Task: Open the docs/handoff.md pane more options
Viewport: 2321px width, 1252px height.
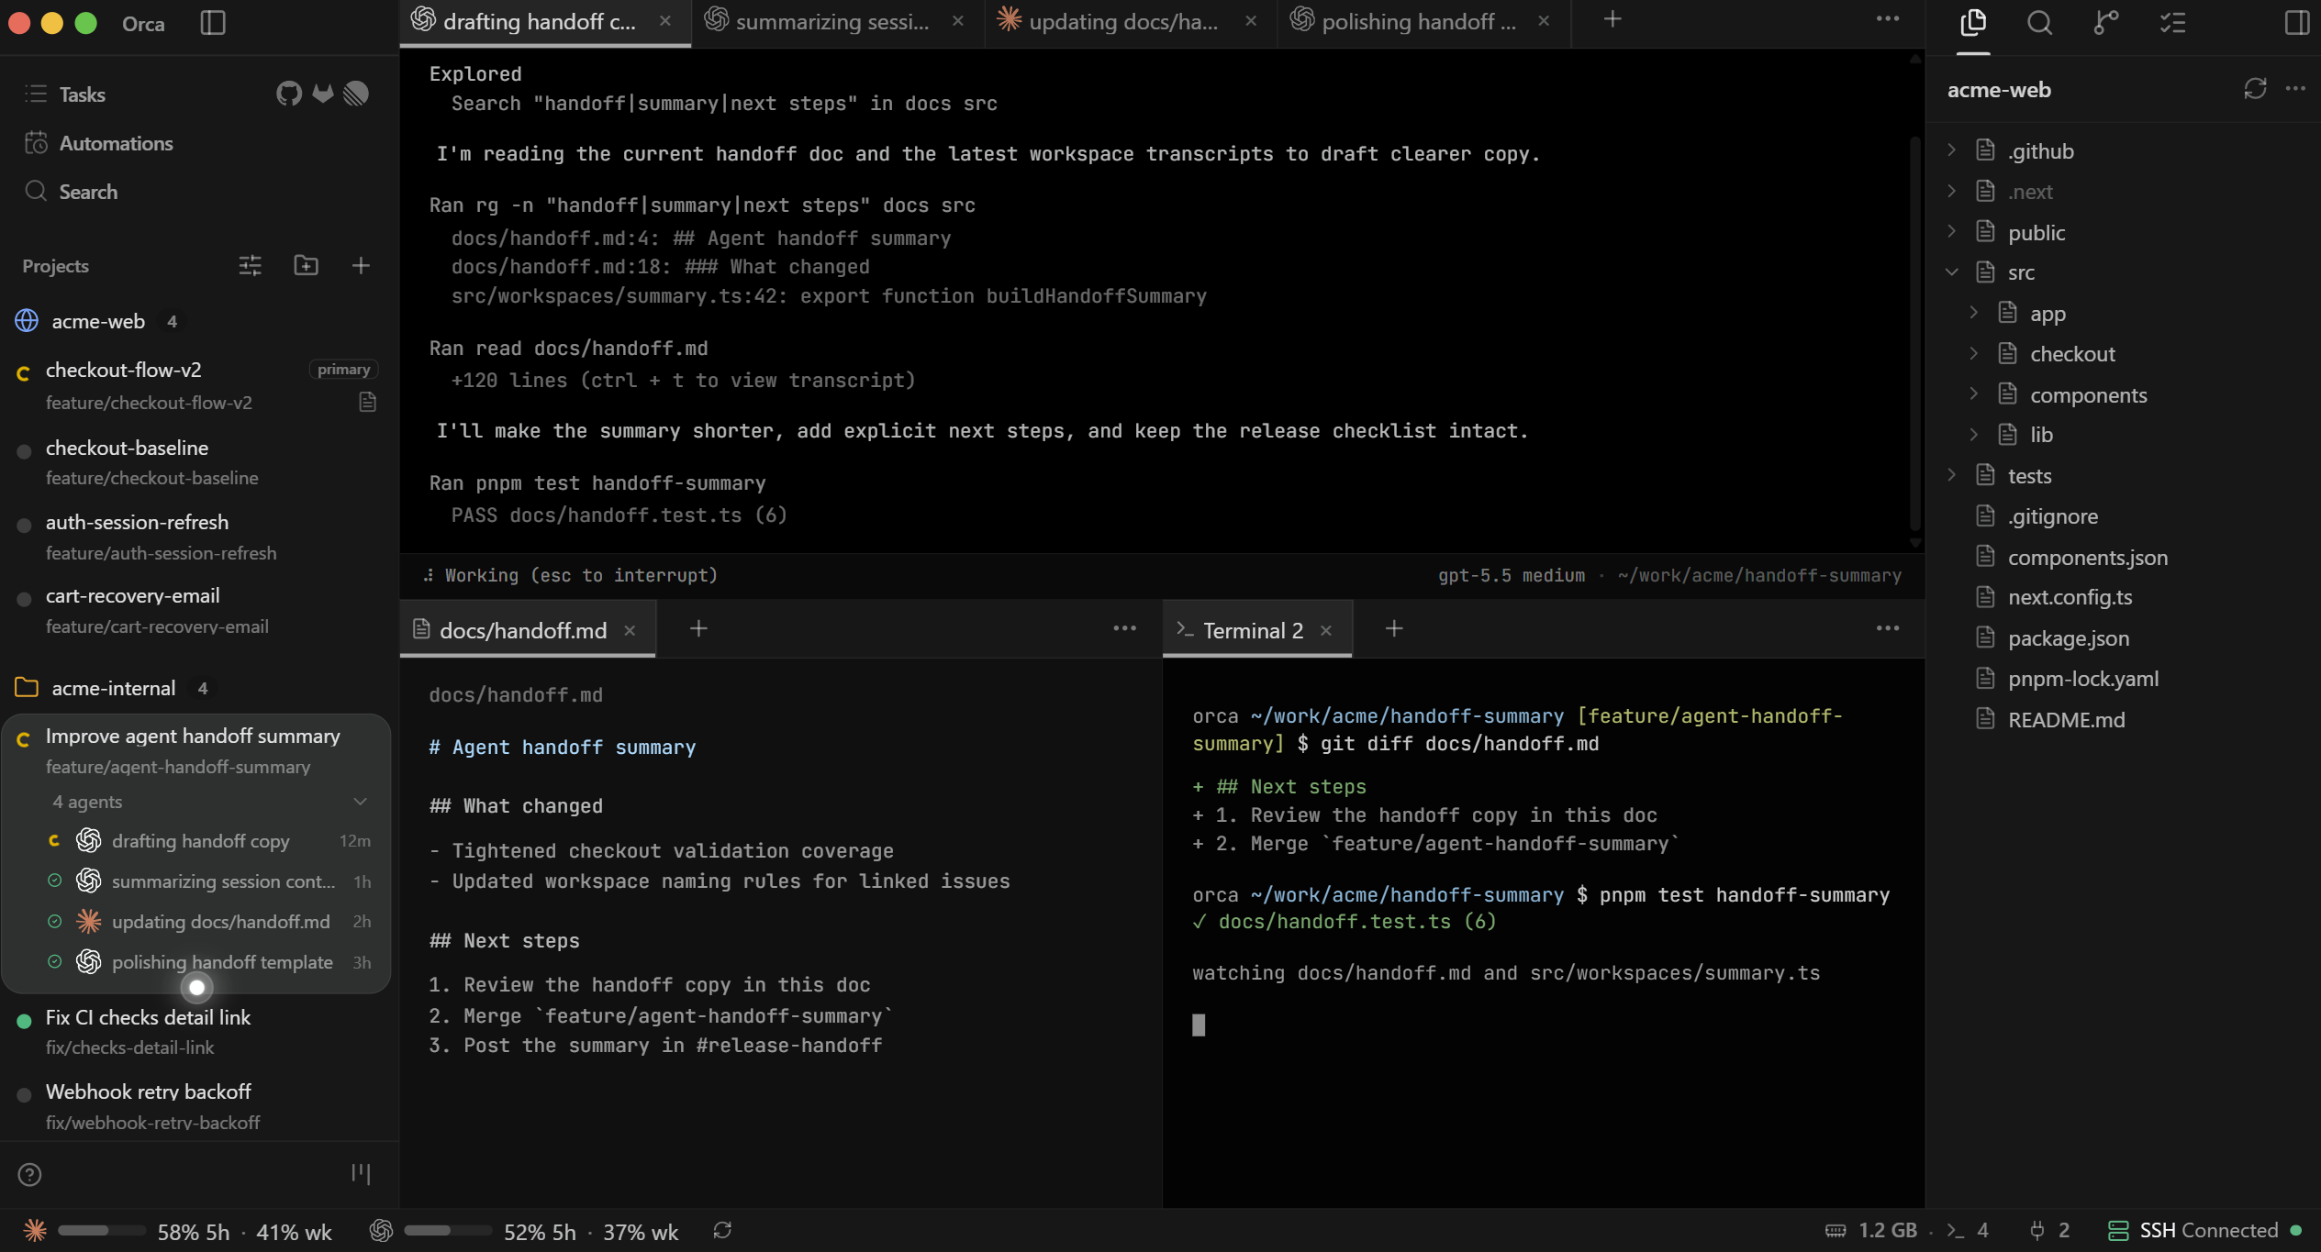Action: tap(1124, 628)
